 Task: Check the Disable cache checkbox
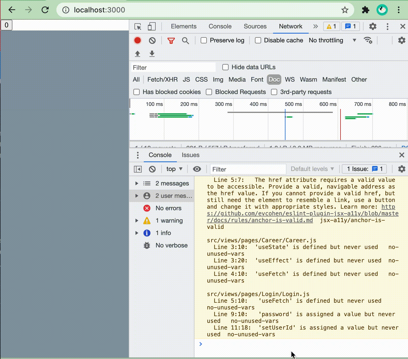pos(258,40)
